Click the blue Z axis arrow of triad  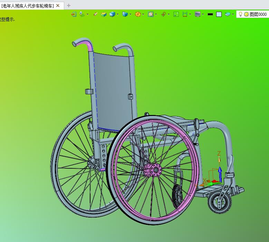220,174
